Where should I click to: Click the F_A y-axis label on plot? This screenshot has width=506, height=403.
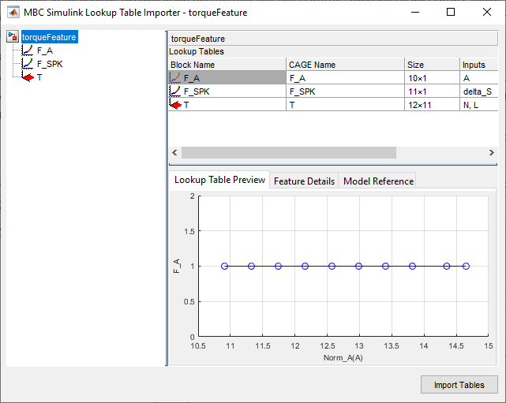click(x=177, y=266)
